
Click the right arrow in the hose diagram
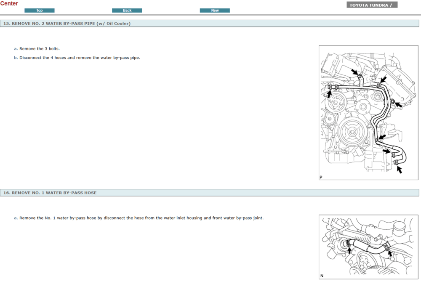(x=390, y=253)
